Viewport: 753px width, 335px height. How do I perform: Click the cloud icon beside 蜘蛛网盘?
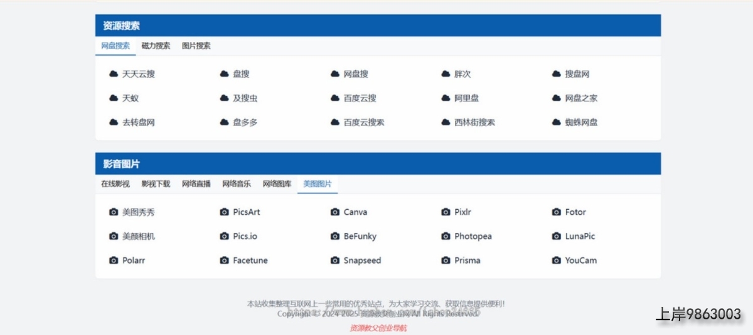click(x=556, y=123)
